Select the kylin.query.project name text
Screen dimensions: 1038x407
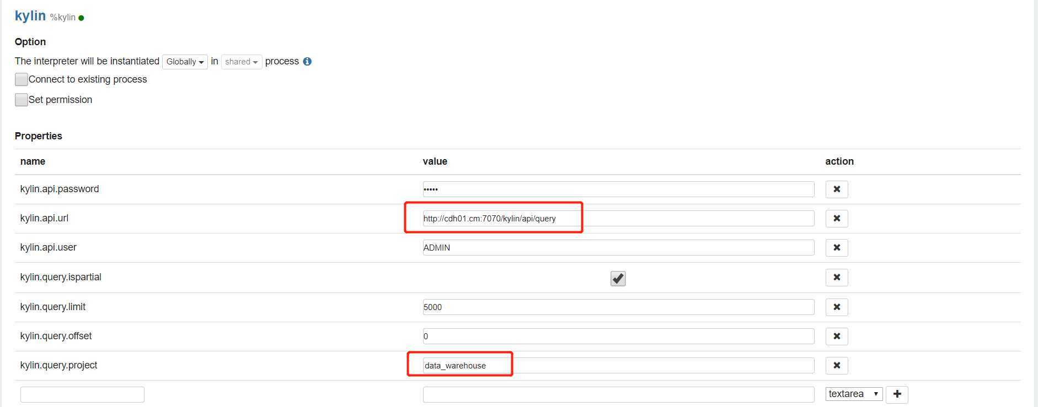tap(58, 365)
